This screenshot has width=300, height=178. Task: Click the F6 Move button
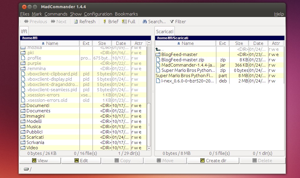(165, 161)
